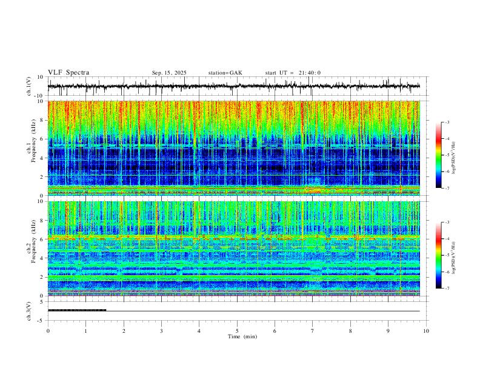
Task: Click the "2" kHz tick on ch.2 spectrogram
Action: click(x=42, y=277)
